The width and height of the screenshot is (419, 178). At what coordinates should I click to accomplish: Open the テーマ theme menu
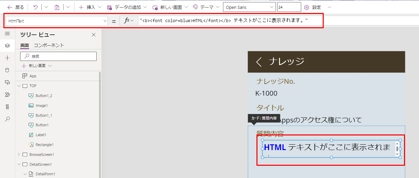[x=206, y=7]
